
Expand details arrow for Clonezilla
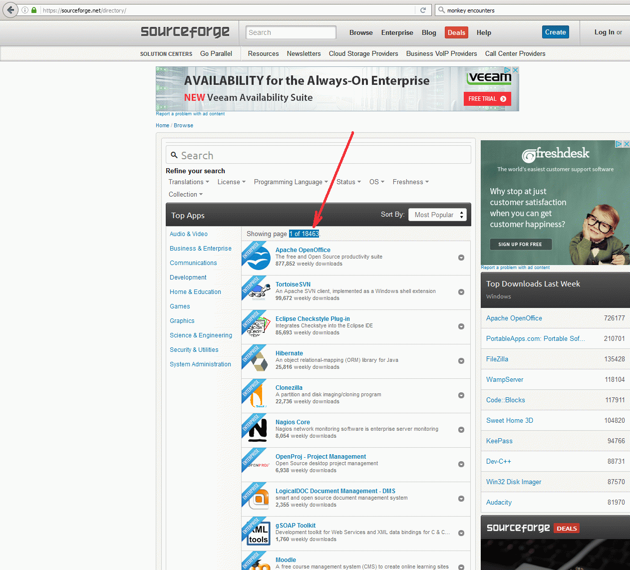tap(461, 395)
